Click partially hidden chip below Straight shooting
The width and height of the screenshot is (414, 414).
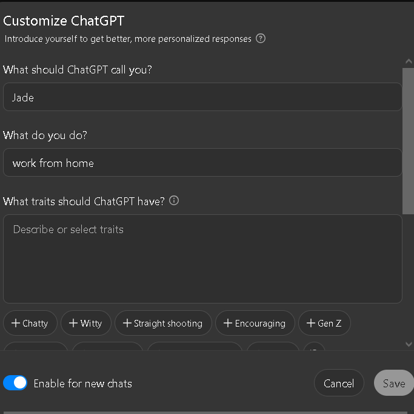click(x=195, y=347)
